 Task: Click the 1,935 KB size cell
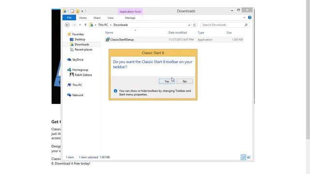pyautogui.click(x=237, y=40)
